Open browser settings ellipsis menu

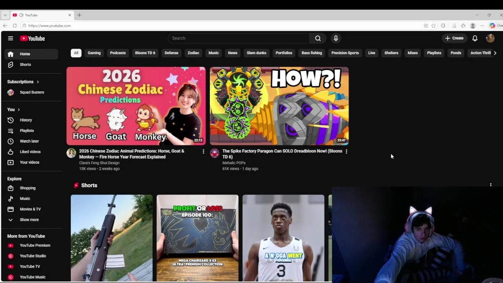coord(482,26)
